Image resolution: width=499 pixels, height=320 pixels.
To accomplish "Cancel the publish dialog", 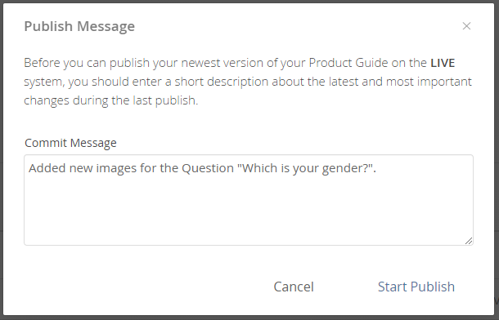I will coord(294,287).
